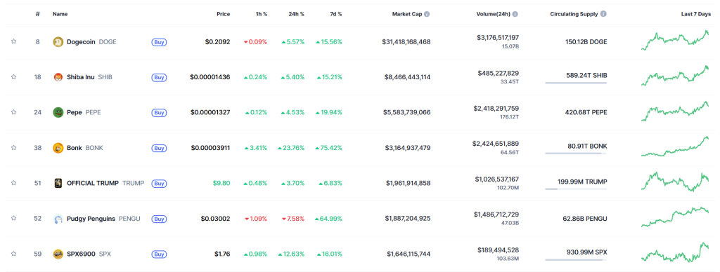Screen dimensions: 720x272
Task: Click the SPX6900 coin logo
Action: (x=58, y=254)
